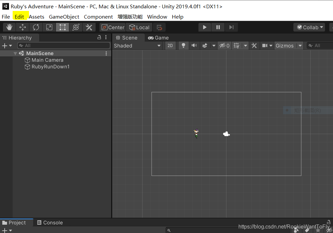
Task: Open the scene camera dropdown arrow
Action: point(271,46)
